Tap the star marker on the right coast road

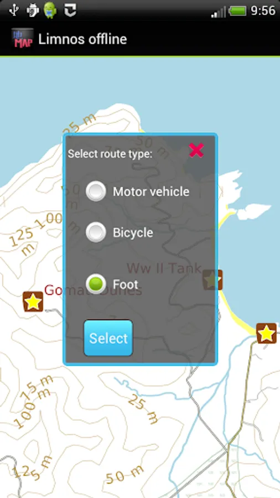(x=266, y=334)
